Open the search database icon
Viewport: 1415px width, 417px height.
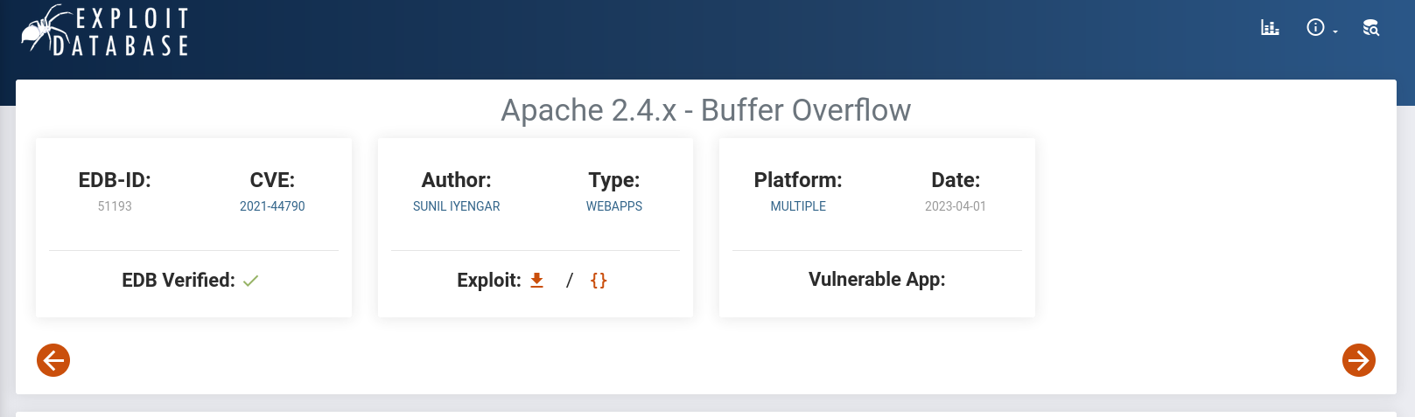click(x=1371, y=28)
